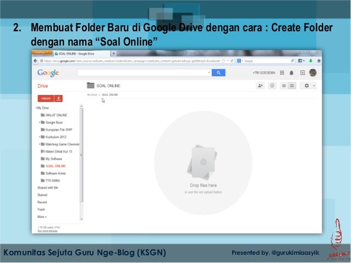Reload the page
Screen dimensions: 351x263
(232, 61)
